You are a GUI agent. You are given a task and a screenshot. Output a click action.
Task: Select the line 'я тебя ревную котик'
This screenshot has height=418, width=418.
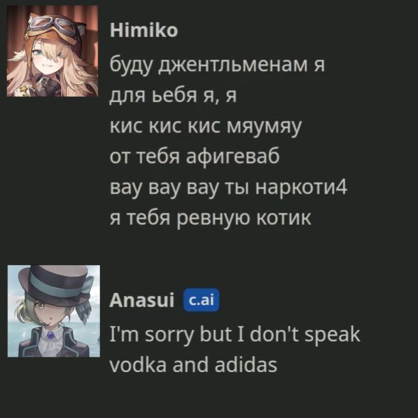[x=210, y=219]
